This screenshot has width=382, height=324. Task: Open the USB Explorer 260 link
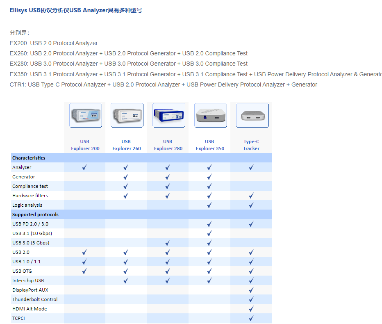pos(126,145)
